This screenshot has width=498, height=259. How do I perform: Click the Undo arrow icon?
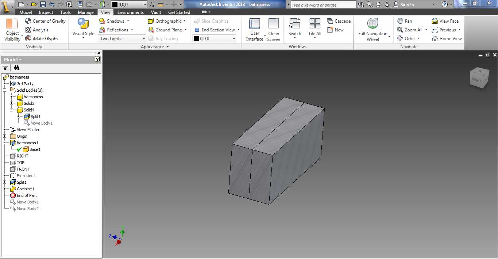pyautogui.click(x=51, y=4)
